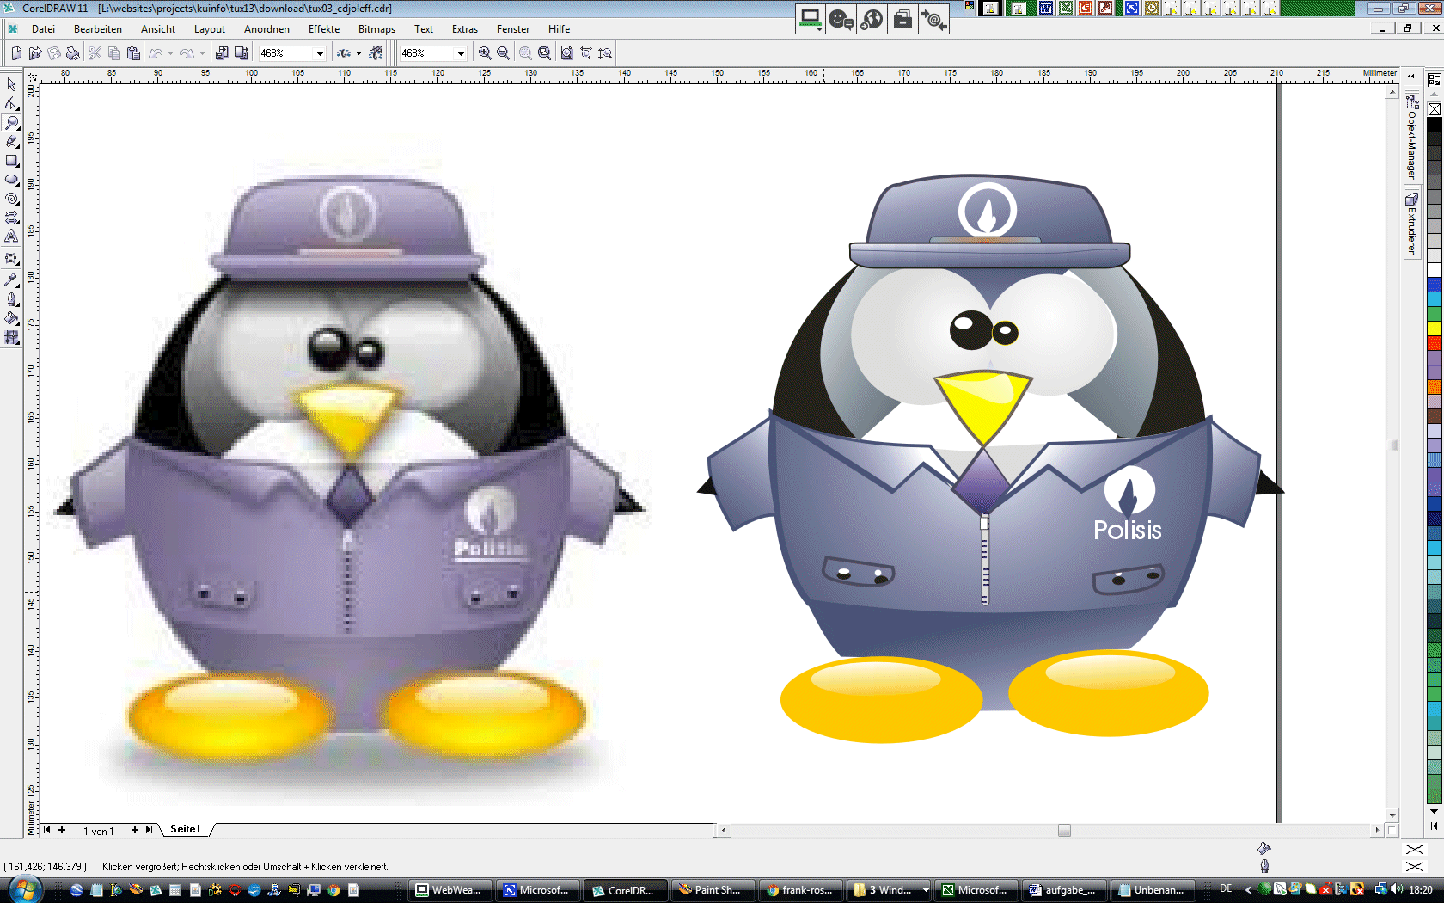Viewport: 1444px width, 903px height.
Task: Click the Print toolbar icon
Action: coord(72,53)
